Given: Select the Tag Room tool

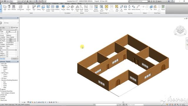Looking at the screenshot, I should pos(102,8).
